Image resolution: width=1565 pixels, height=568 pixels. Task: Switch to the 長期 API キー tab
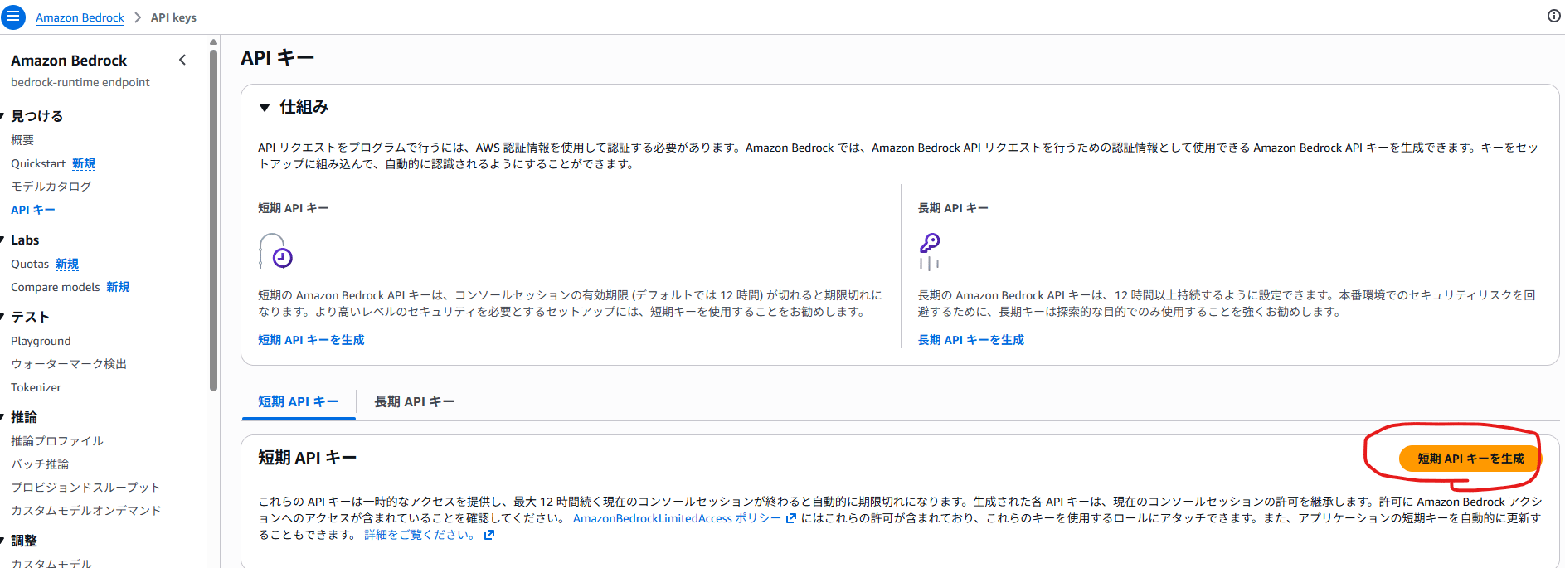414,402
